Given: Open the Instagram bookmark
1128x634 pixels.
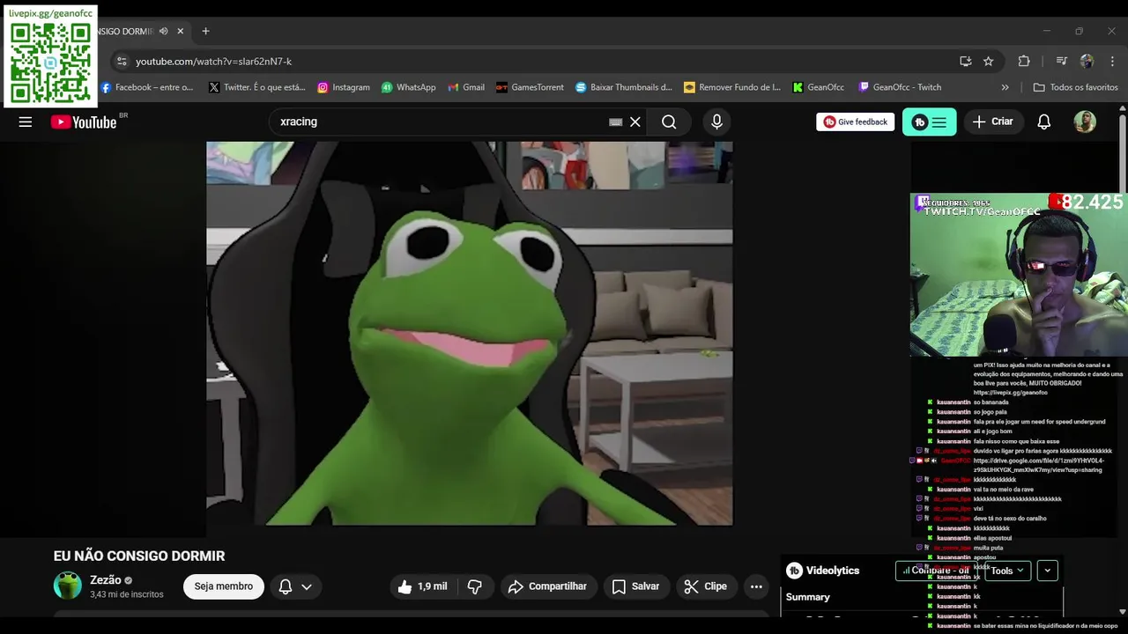Looking at the screenshot, I should click(x=343, y=87).
